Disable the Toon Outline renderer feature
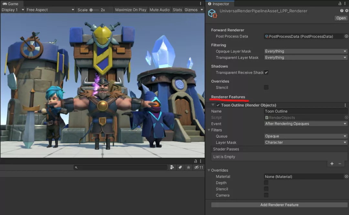This screenshot has width=349, height=215. (x=218, y=105)
